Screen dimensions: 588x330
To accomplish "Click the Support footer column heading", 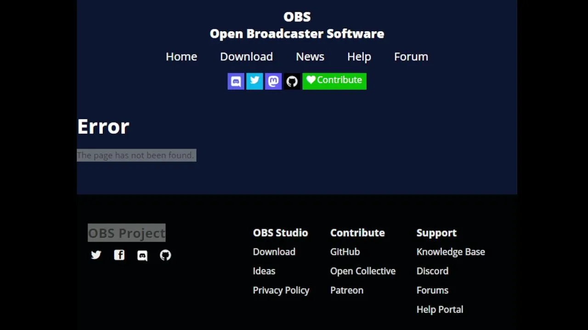I will [x=436, y=233].
